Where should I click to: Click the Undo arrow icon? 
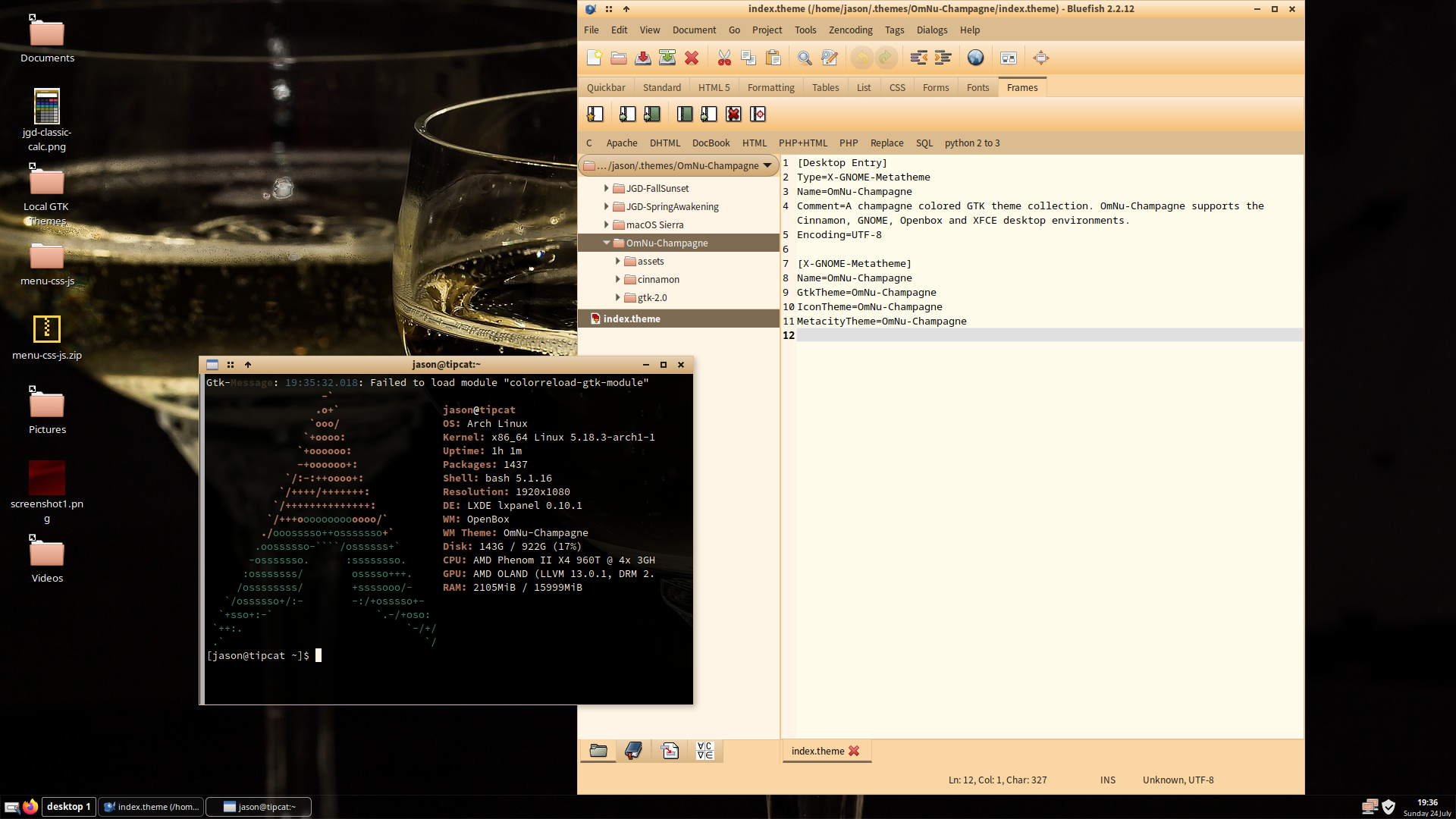861,58
